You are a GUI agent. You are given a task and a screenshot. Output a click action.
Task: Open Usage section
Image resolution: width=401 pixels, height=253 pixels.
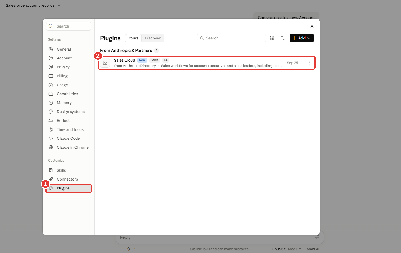68,85
